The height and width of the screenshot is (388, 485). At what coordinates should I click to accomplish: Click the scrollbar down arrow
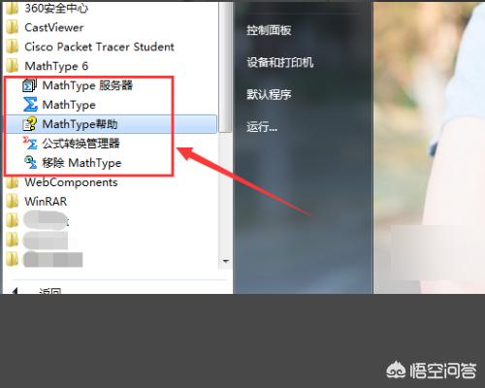[x=225, y=261]
